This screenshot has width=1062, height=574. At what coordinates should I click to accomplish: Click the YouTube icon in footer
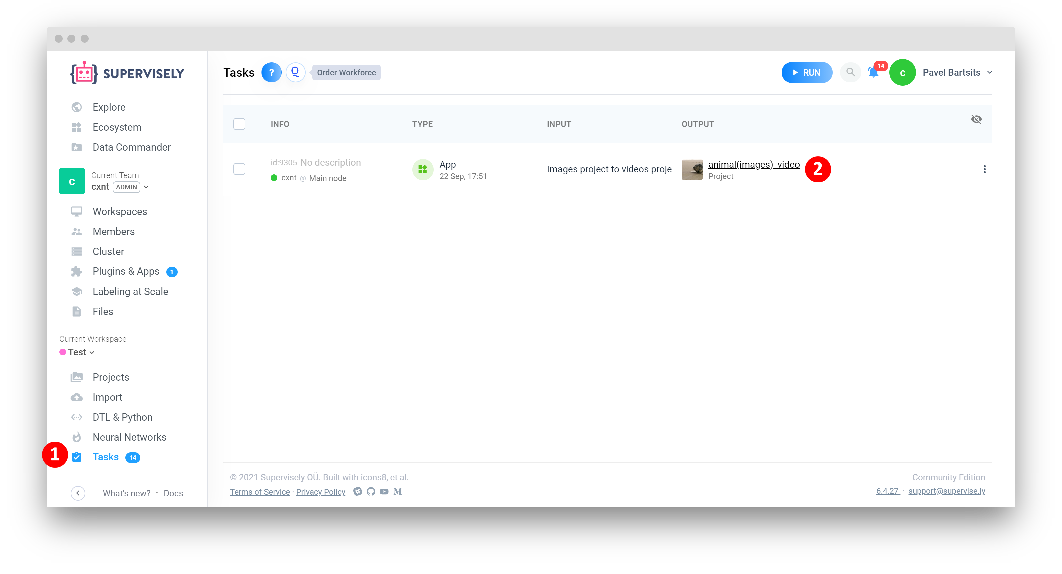[384, 491]
